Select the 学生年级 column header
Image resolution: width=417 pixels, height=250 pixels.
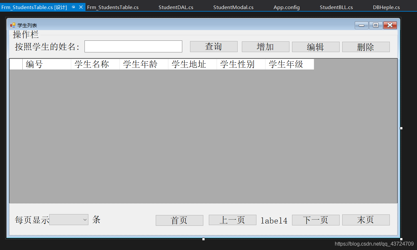tap(289, 64)
